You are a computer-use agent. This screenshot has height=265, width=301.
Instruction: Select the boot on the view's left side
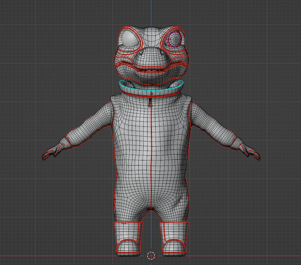tap(129, 239)
